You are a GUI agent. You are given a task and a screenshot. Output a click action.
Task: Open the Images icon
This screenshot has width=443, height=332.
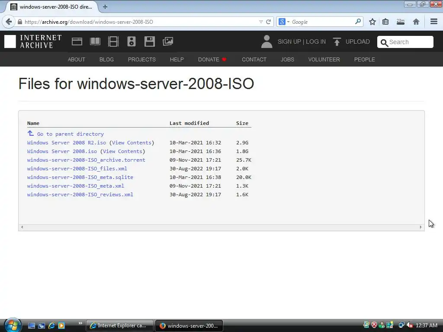168,41
